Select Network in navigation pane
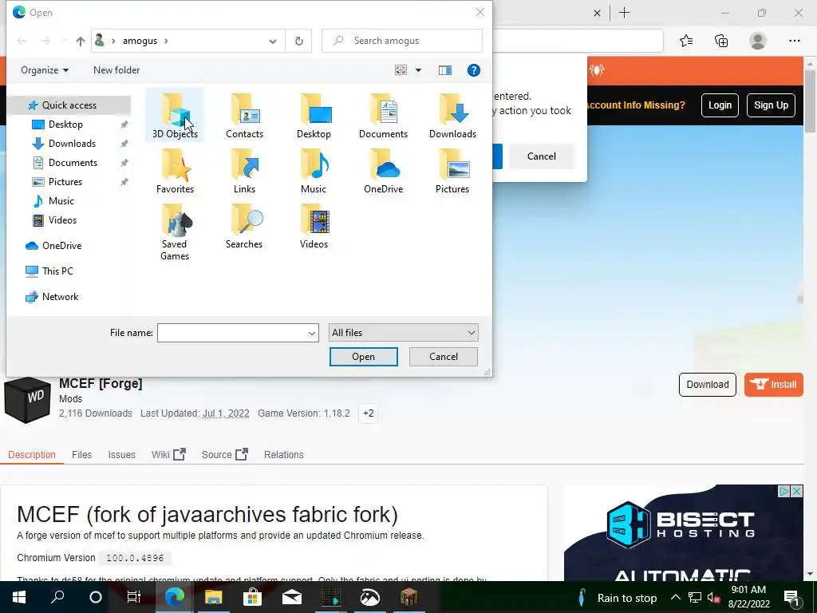The height and width of the screenshot is (613, 817). click(x=61, y=297)
